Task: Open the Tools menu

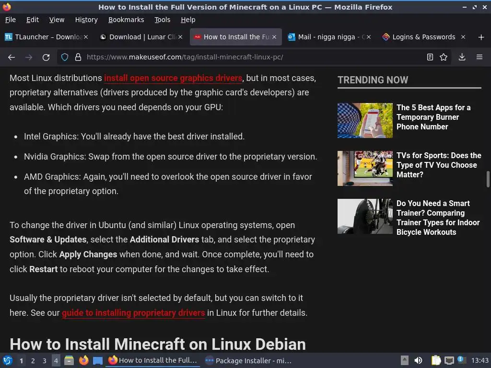Action: pos(162,20)
